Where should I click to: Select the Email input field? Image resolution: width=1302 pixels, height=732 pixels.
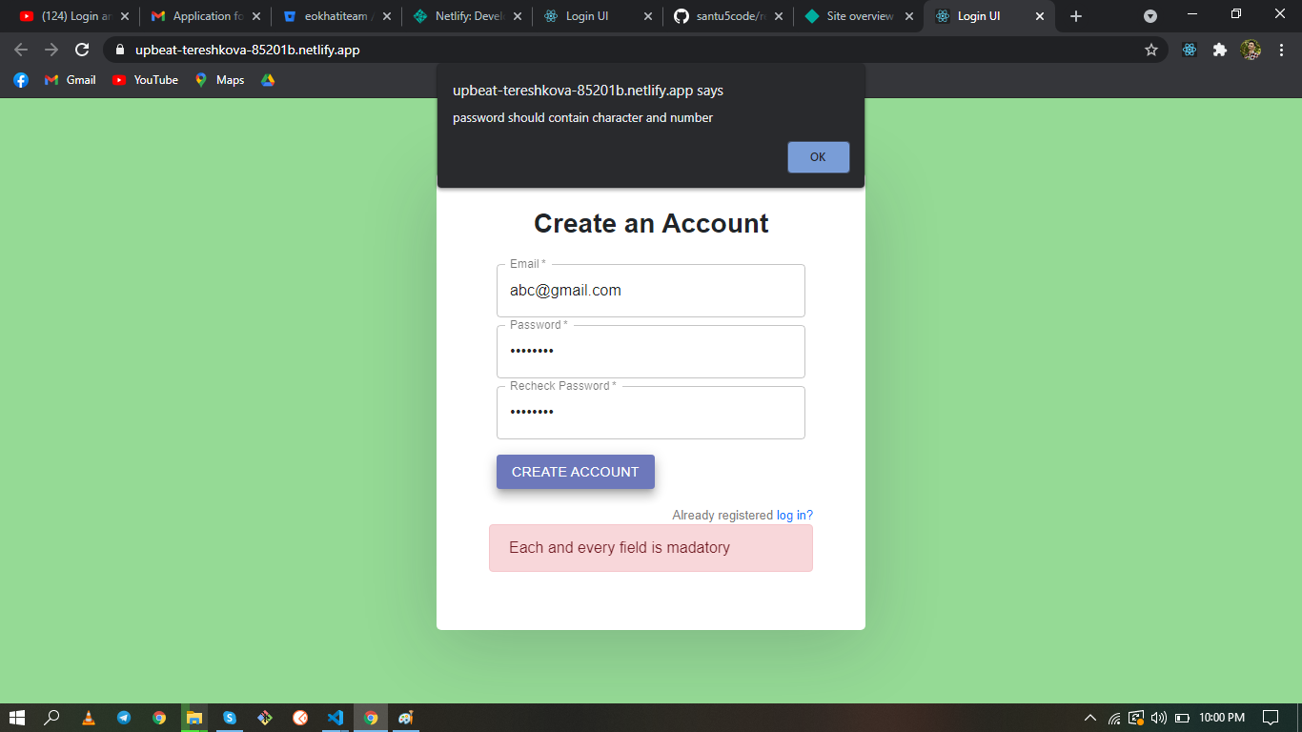tap(651, 291)
